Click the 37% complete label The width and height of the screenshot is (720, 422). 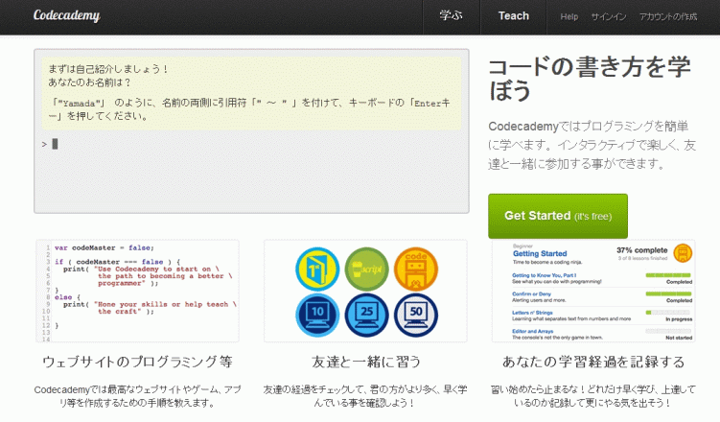(x=642, y=250)
